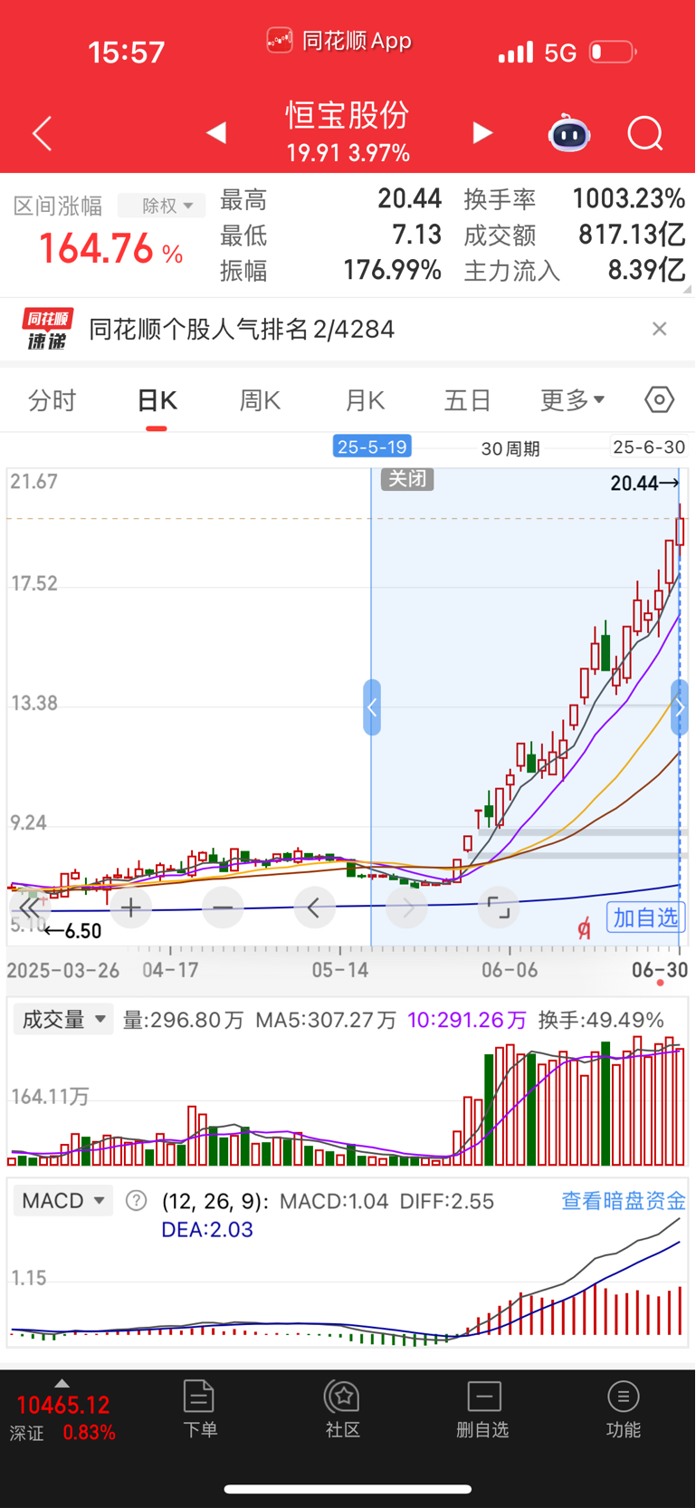Viewport: 696px width, 1508px height.
Task: Tap the 25-5-19 start date marker
Action: pyautogui.click(x=372, y=447)
